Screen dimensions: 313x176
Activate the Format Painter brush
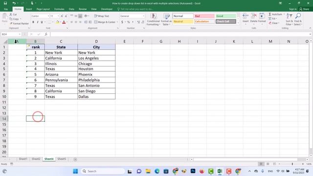click(x=11, y=23)
